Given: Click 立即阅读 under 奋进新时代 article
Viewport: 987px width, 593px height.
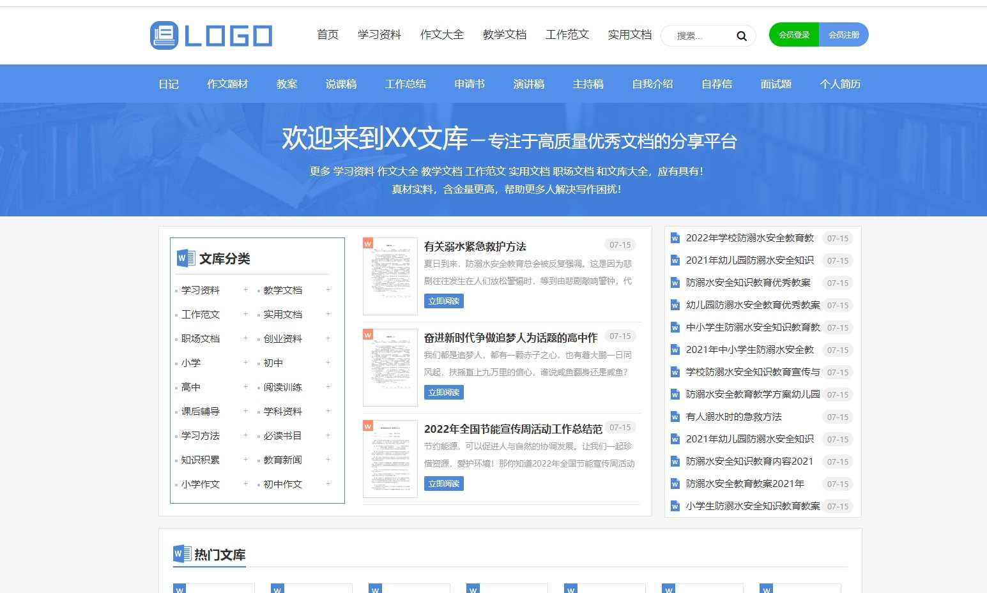Looking at the screenshot, I should tap(444, 393).
